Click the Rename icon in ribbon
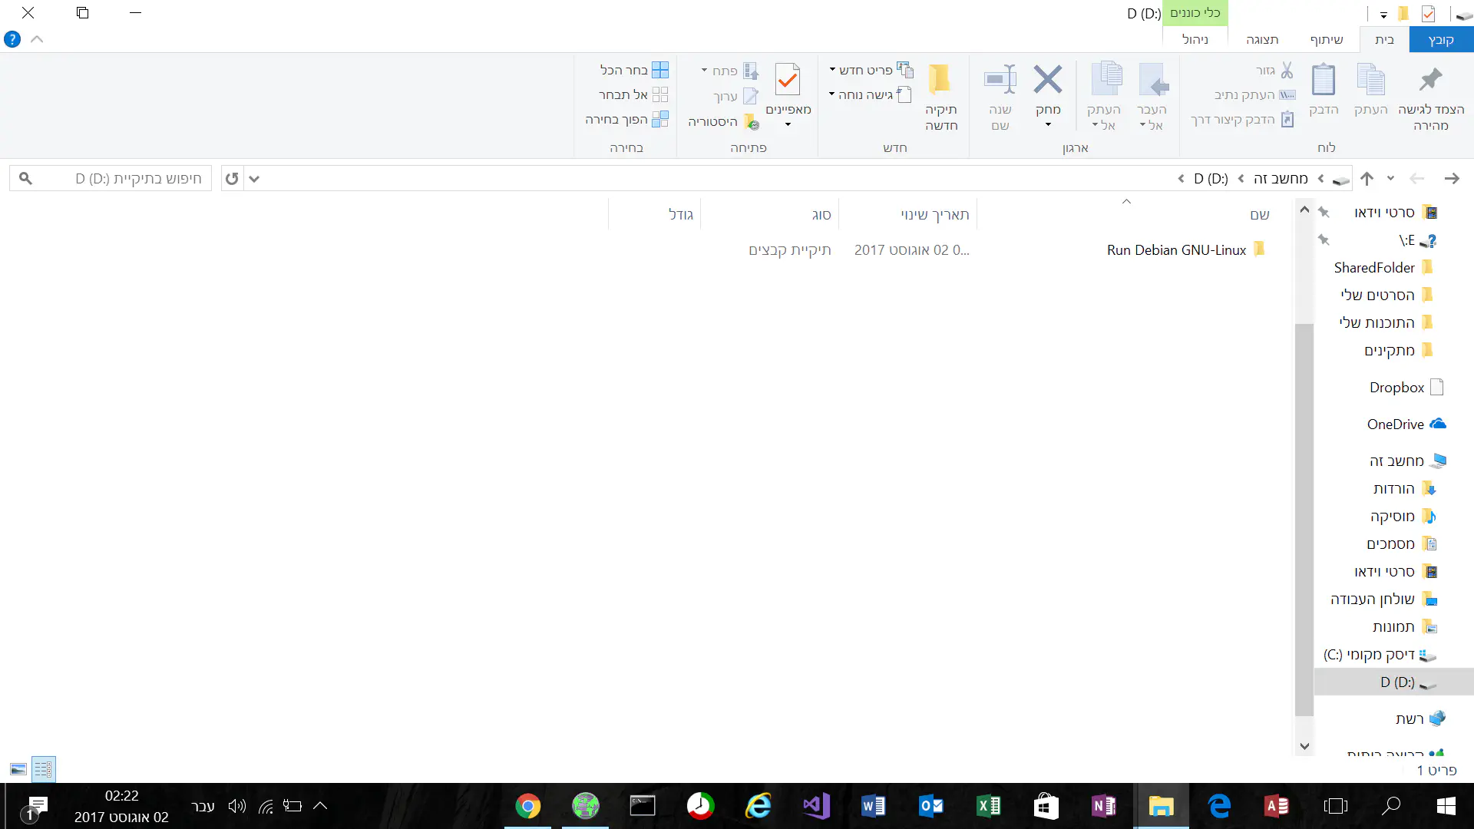This screenshot has height=829, width=1474. click(1000, 80)
